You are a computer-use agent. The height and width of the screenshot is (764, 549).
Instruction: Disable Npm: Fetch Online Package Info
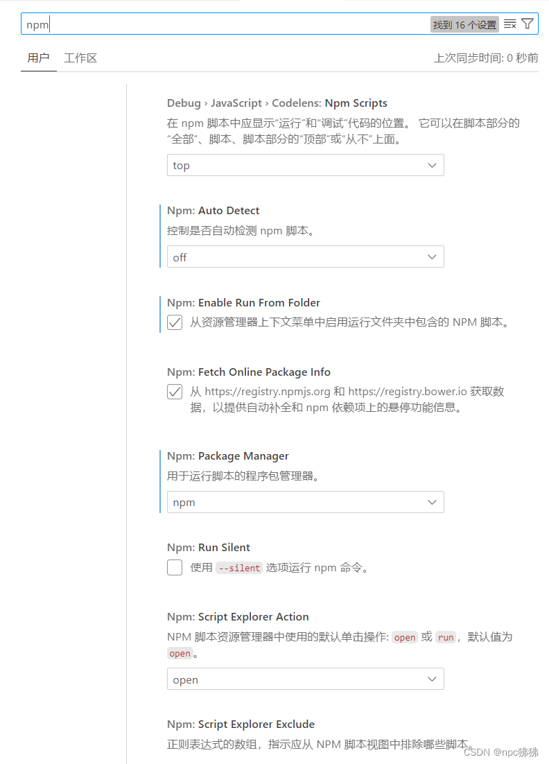174,391
